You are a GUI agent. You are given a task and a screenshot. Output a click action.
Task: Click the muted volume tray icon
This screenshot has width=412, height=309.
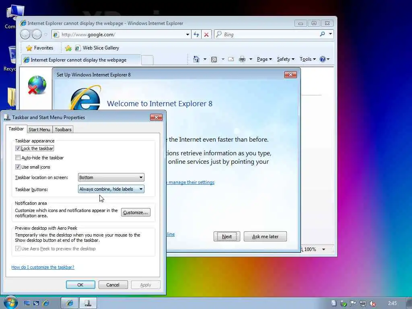[372, 303]
